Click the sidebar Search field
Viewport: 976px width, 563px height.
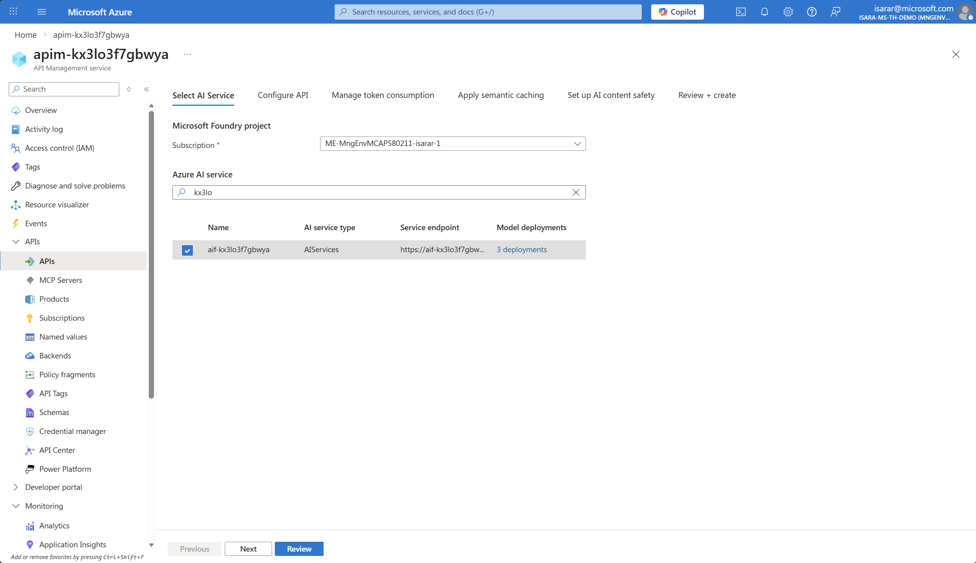(64, 89)
